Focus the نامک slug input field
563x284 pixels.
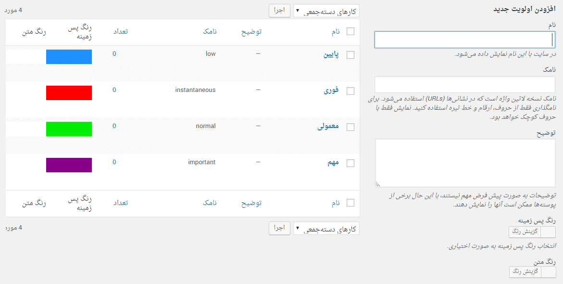pyautogui.click(x=465, y=85)
